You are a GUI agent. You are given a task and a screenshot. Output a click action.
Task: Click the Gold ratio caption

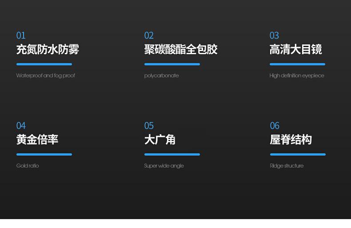point(28,166)
